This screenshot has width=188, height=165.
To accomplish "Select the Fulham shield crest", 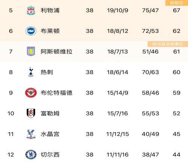I will click(31, 113).
